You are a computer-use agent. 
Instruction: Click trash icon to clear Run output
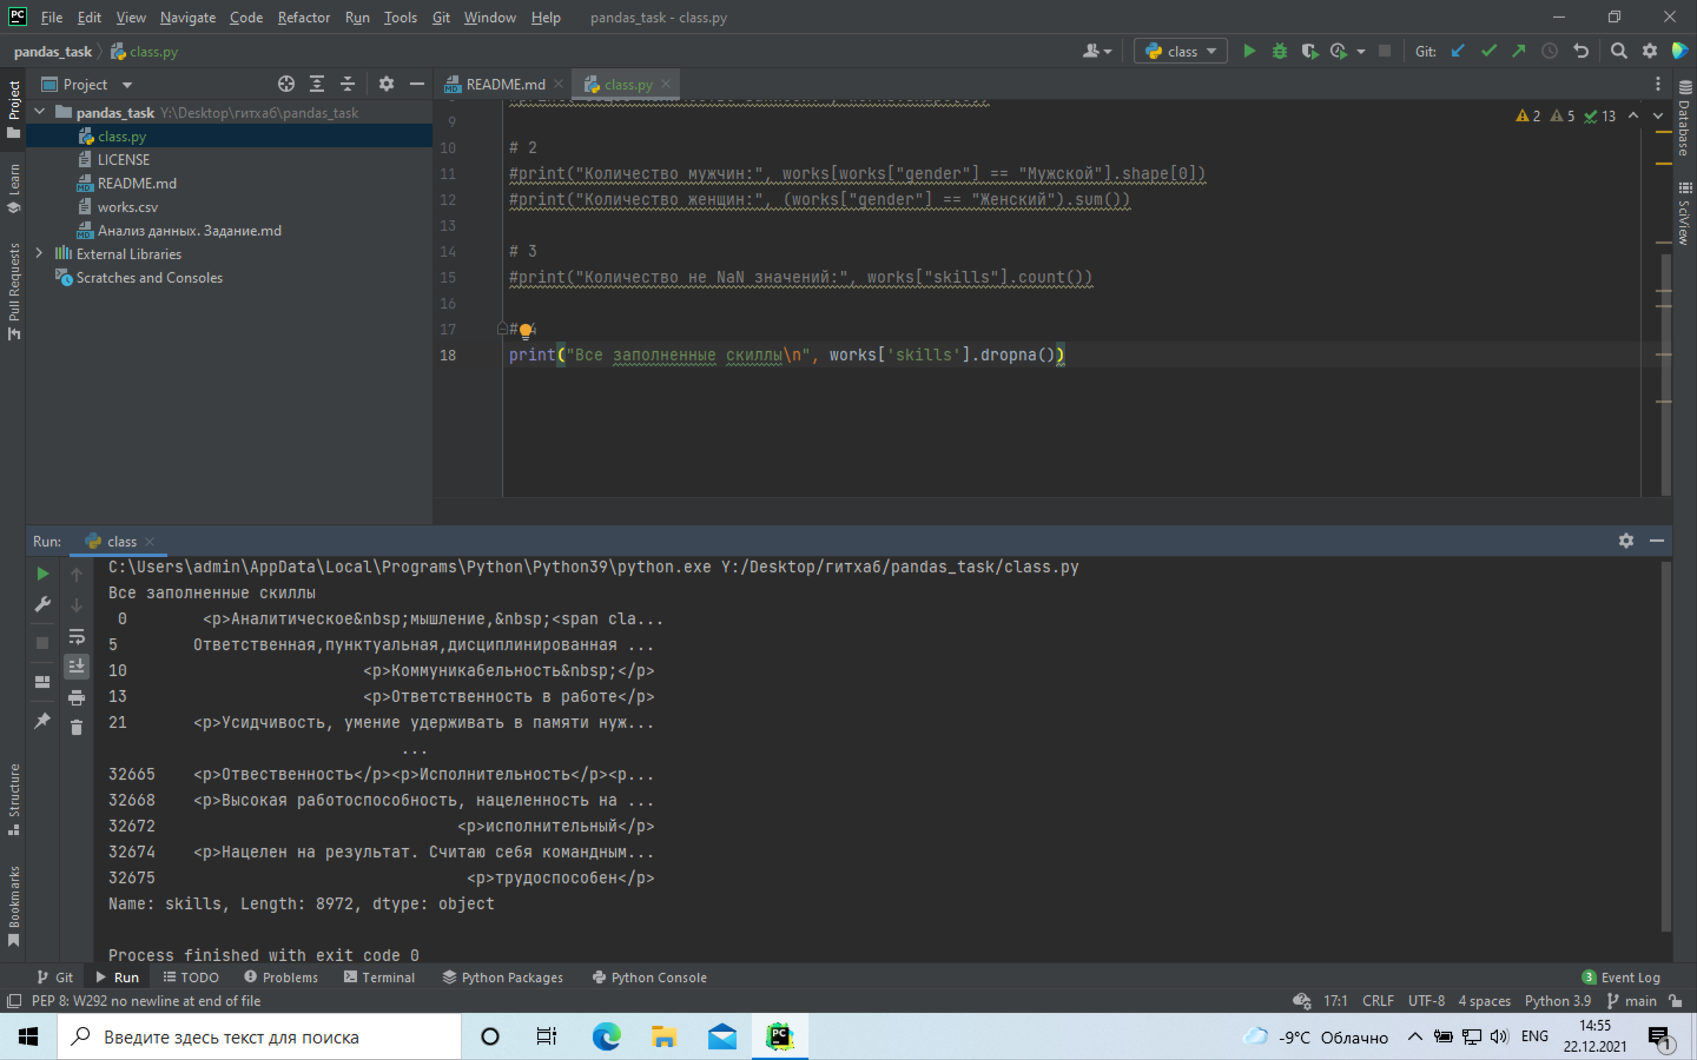click(76, 727)
